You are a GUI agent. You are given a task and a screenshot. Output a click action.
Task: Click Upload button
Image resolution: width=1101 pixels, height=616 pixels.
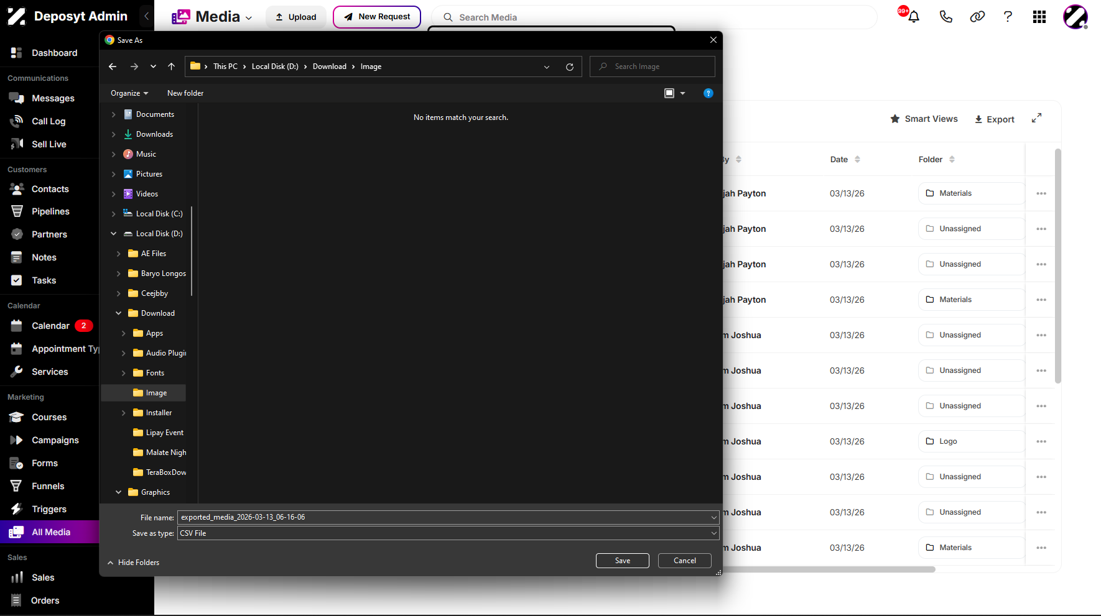tap(296, 17)
